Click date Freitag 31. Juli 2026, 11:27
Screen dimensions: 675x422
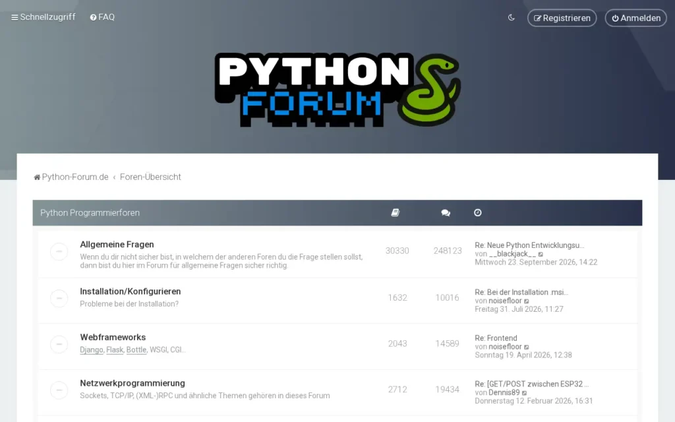519,309
